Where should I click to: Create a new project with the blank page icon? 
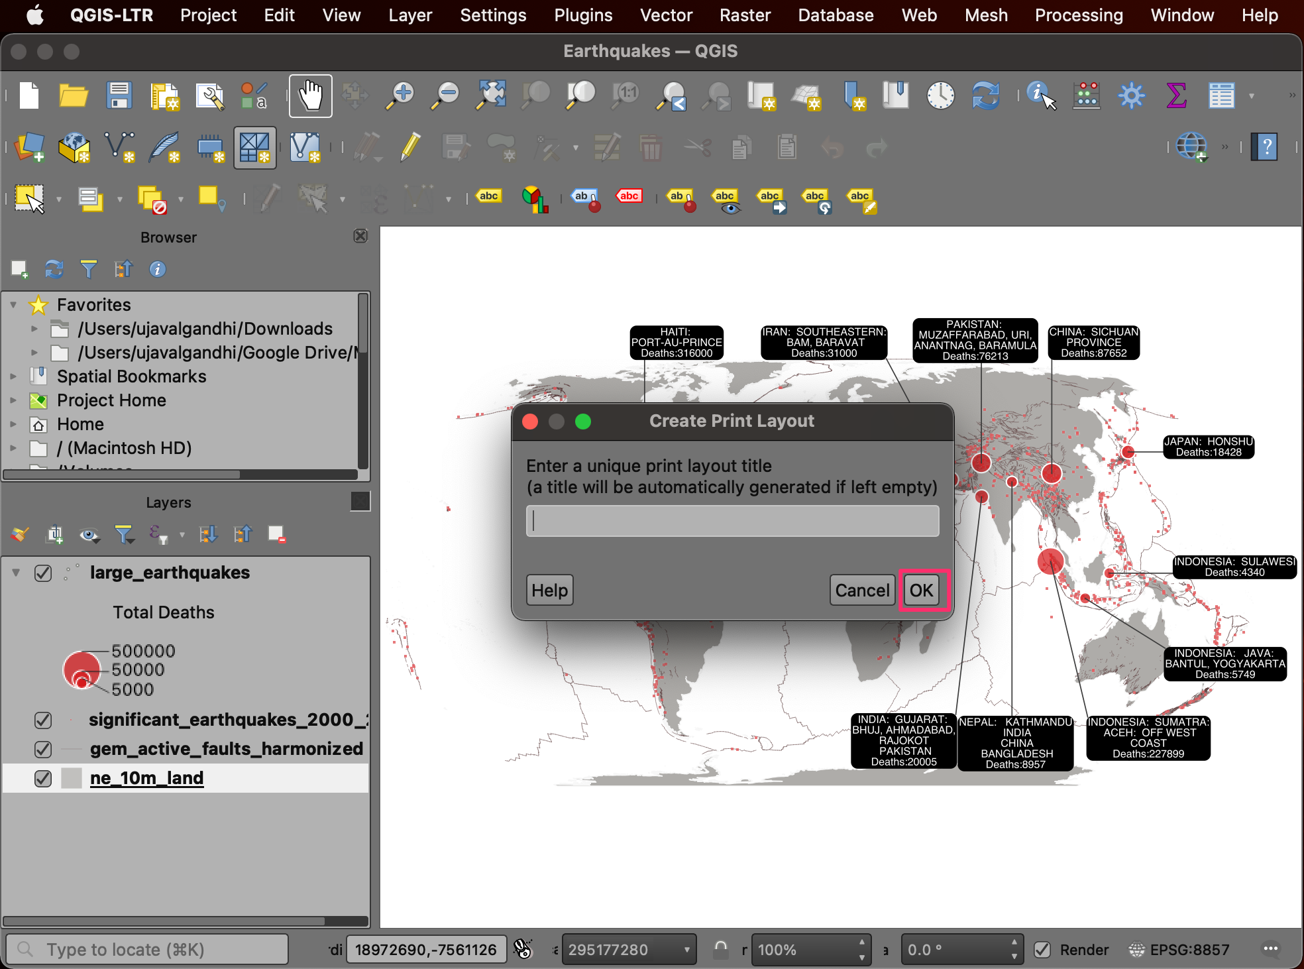[x=29, y=95]
